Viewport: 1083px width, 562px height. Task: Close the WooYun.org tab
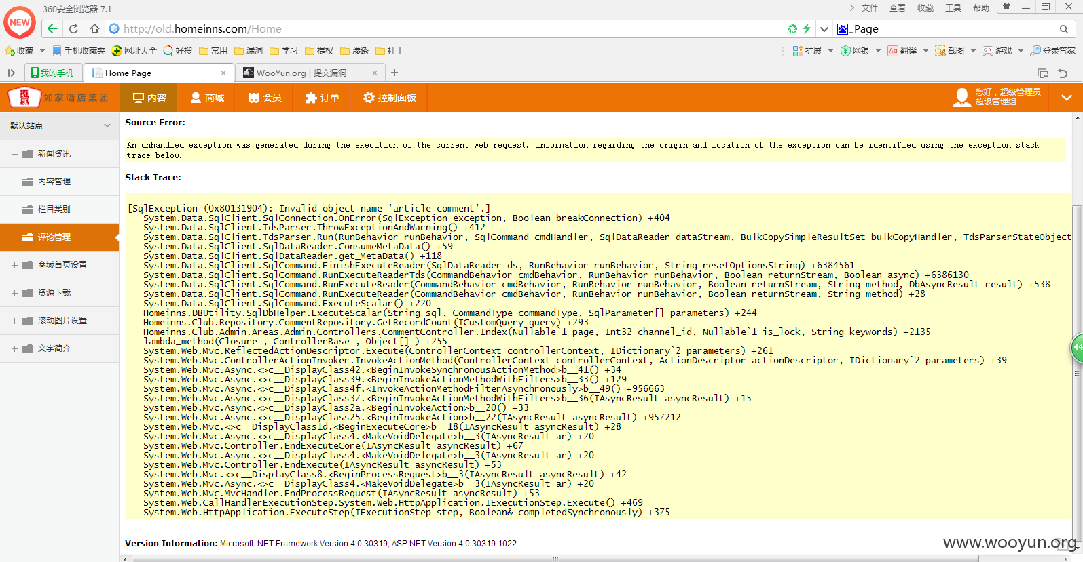(375, 73)
